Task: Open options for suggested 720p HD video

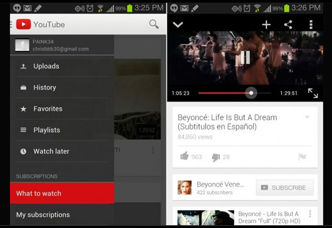Action: point(310,214)
